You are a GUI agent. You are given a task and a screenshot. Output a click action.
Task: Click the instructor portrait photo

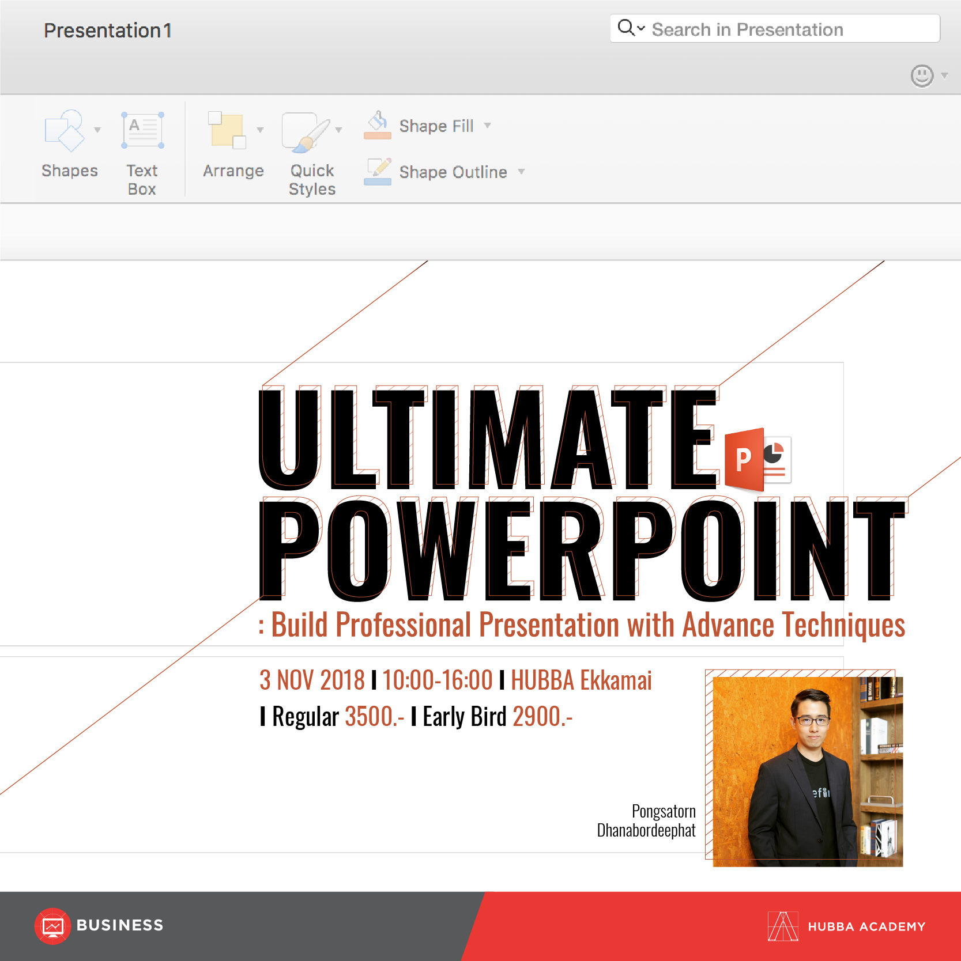[808, 771]
